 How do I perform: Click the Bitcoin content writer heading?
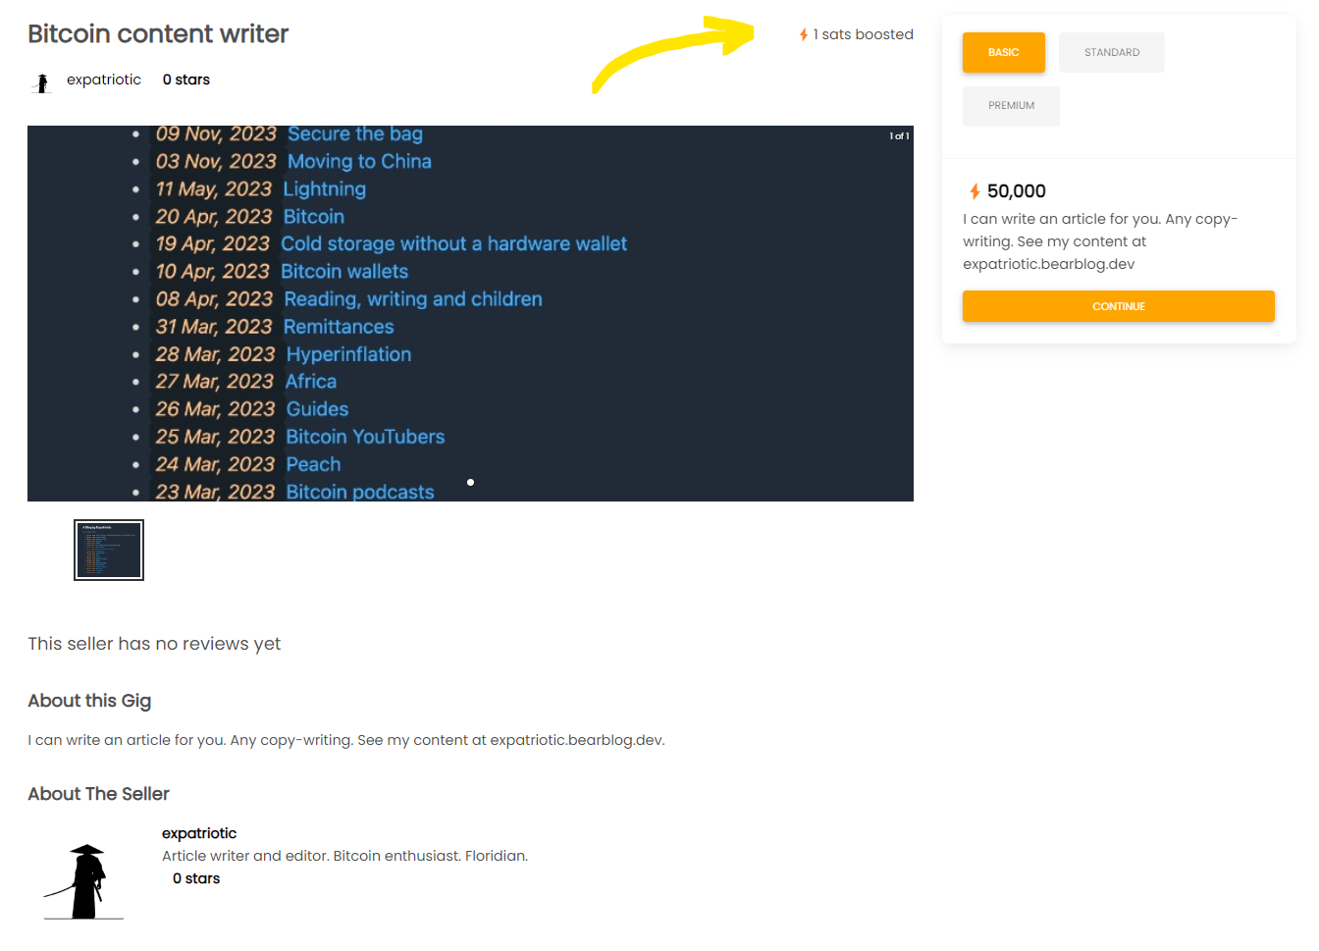click(x=158, y=34)
